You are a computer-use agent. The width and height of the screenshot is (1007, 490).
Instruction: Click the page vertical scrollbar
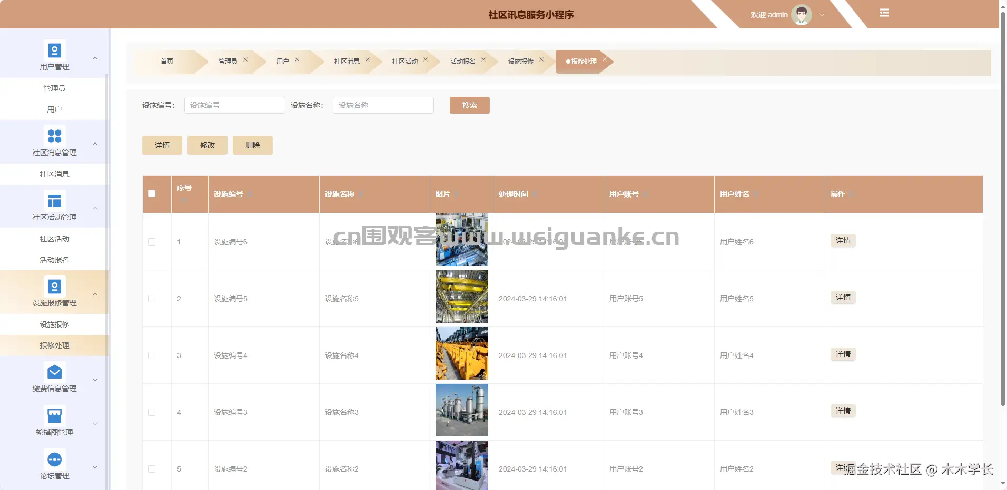click(1003, 210)
